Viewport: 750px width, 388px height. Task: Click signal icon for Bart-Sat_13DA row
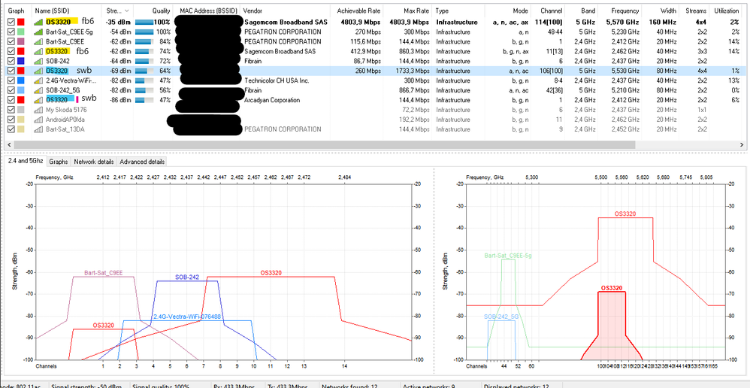[39, 129]
